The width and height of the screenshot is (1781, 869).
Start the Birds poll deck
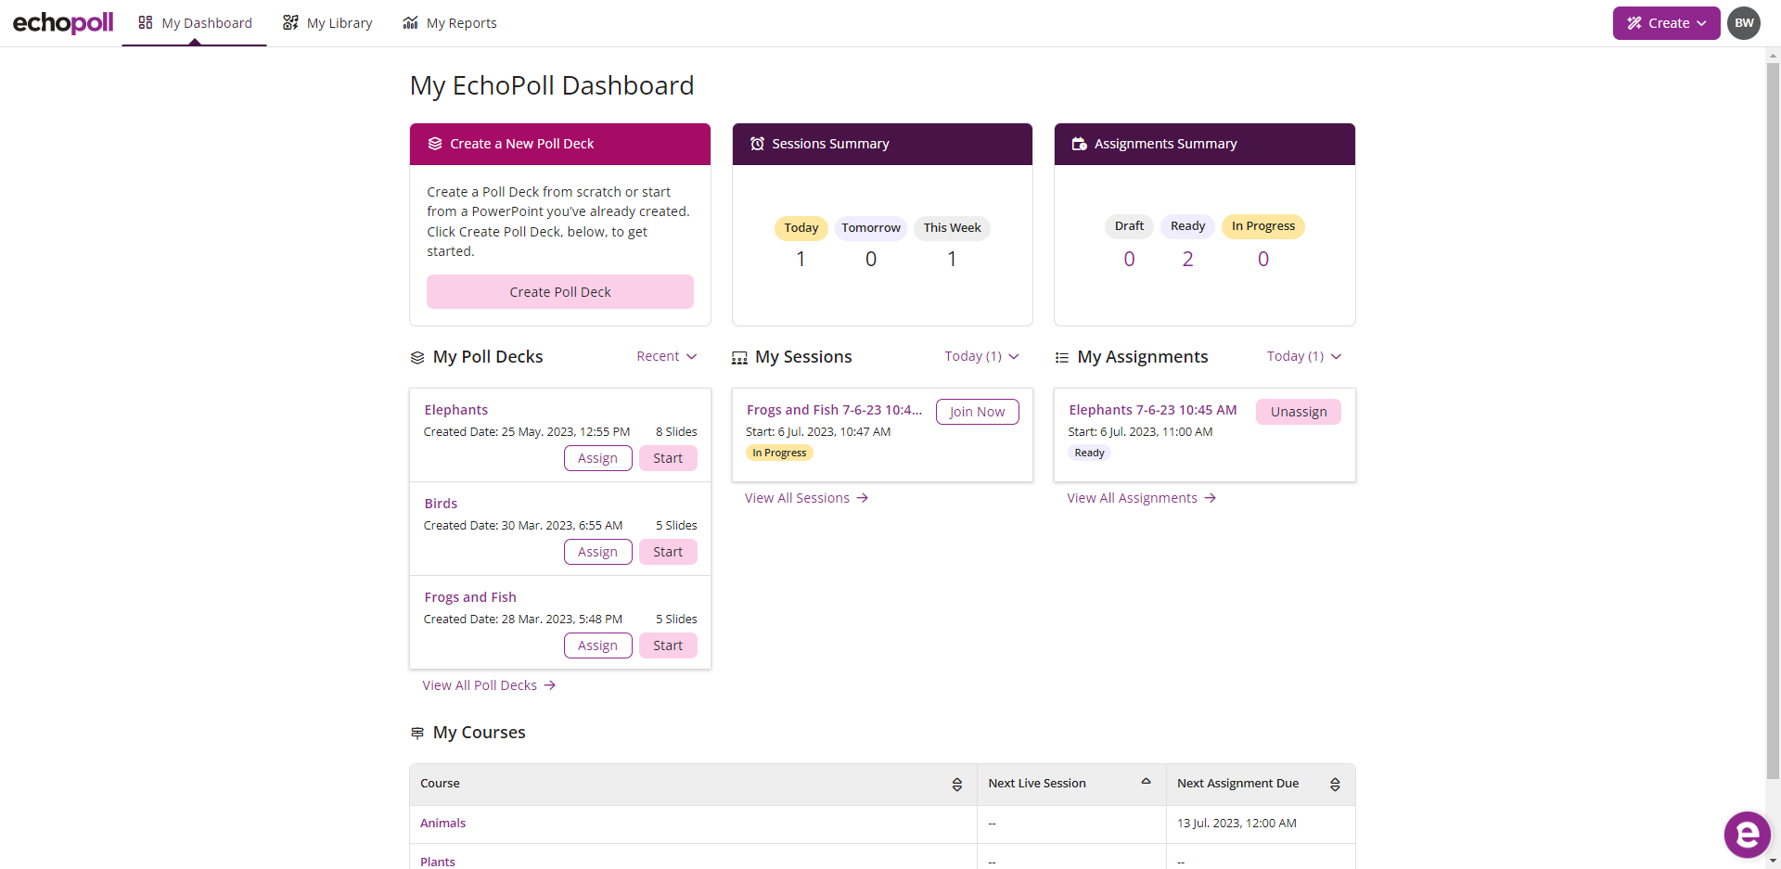[668, 552]
